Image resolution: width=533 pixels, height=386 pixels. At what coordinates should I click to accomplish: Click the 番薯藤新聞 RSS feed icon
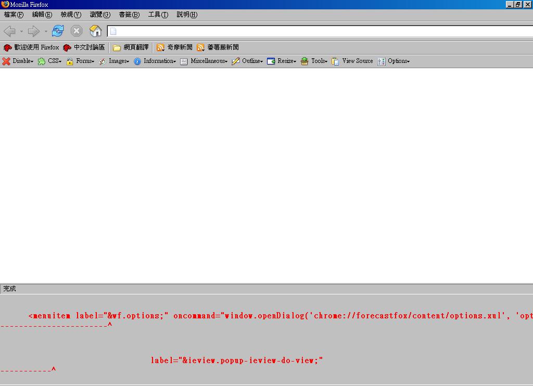pyautogui.click(x=200, y=47)
